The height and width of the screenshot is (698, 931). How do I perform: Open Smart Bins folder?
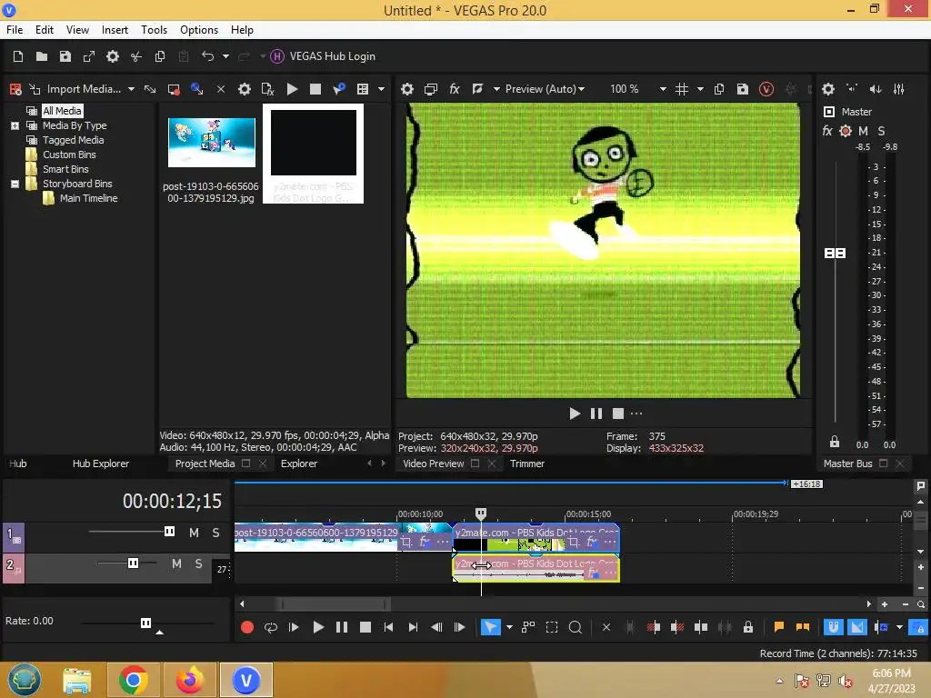click(65, 169)
